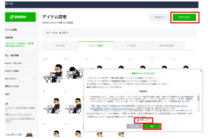Open メッセージセンター in the sidebar
Screen dimensions: 208x139
coord(14,63)
